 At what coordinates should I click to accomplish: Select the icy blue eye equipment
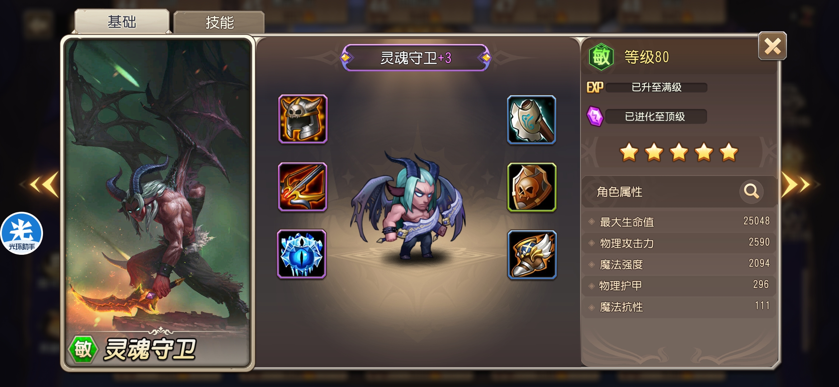(302, 254)
